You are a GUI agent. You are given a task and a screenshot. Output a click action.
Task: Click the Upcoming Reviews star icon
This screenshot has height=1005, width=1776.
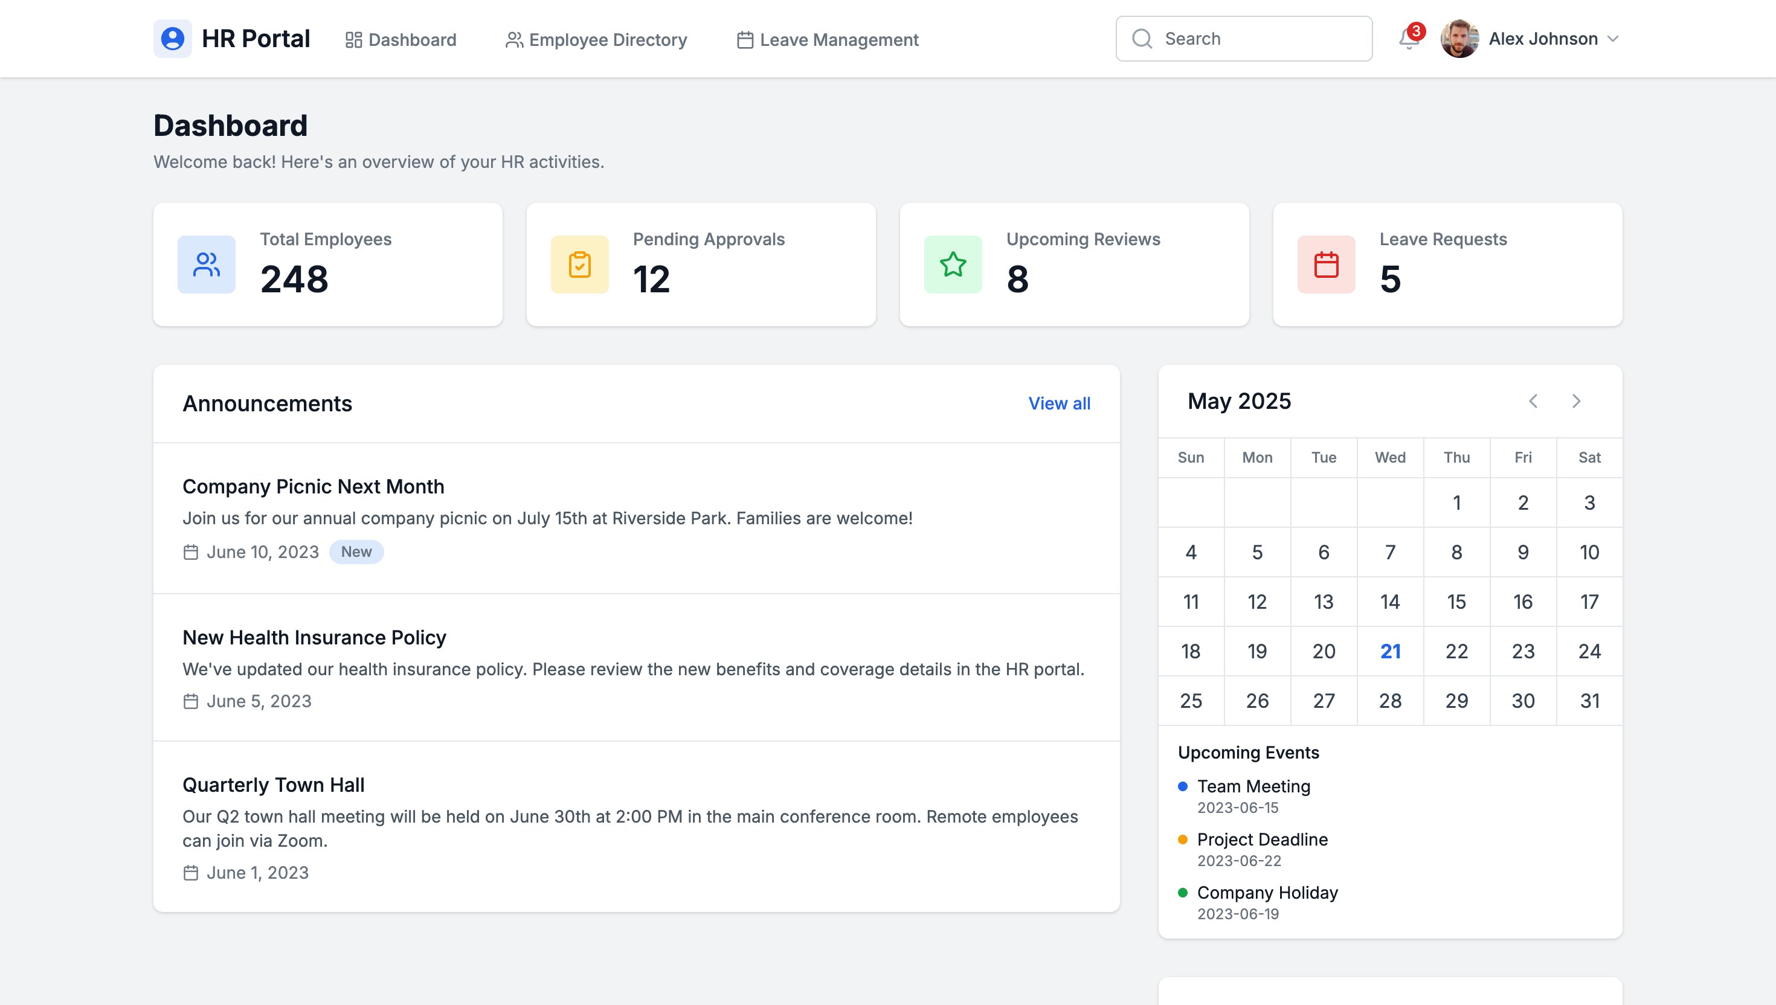(x=953, y=265)
